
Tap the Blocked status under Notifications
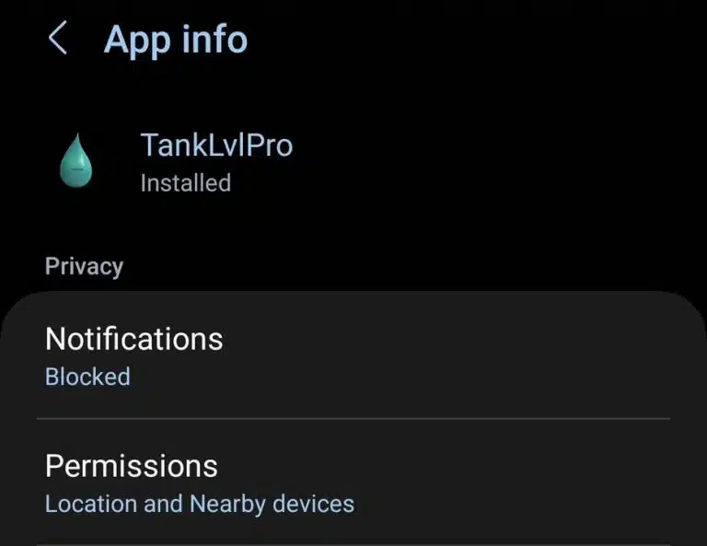pyautogui.click(x=88, y=377)
